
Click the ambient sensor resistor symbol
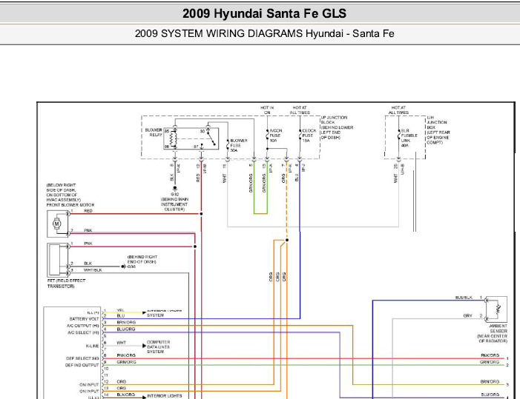tap(498, 309)
